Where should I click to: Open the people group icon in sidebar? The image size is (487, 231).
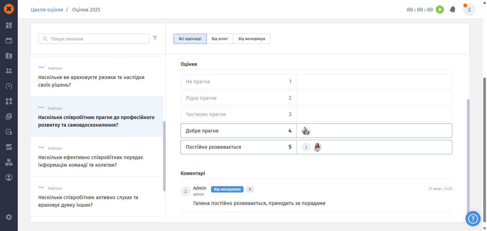point(9,71)
